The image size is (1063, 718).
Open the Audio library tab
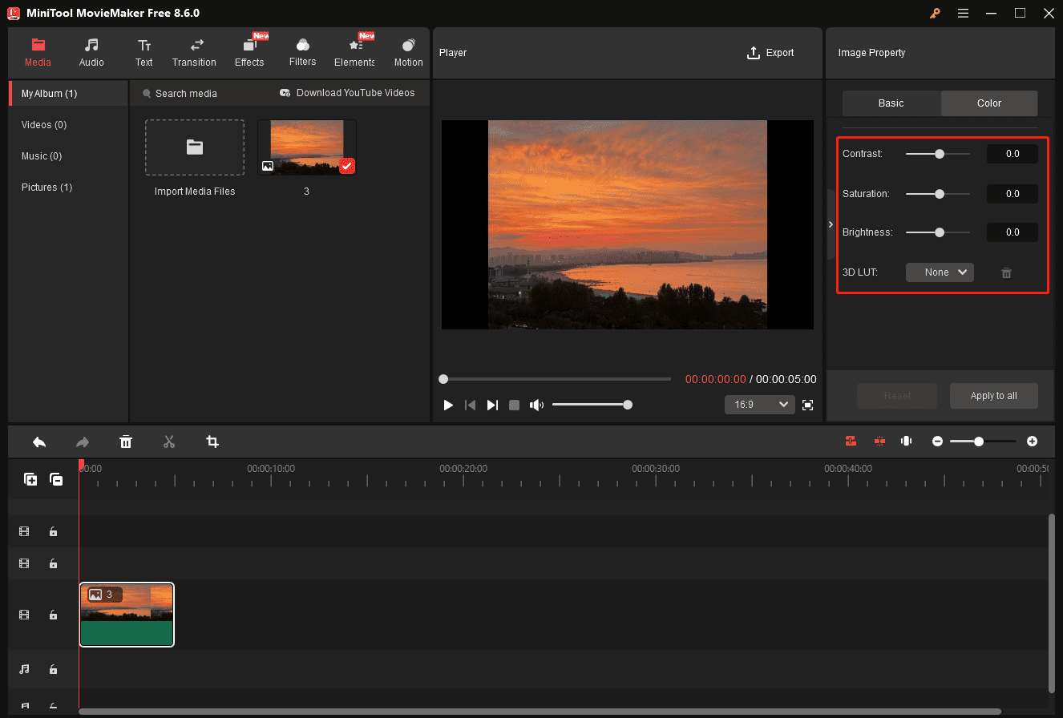point(91,53)
